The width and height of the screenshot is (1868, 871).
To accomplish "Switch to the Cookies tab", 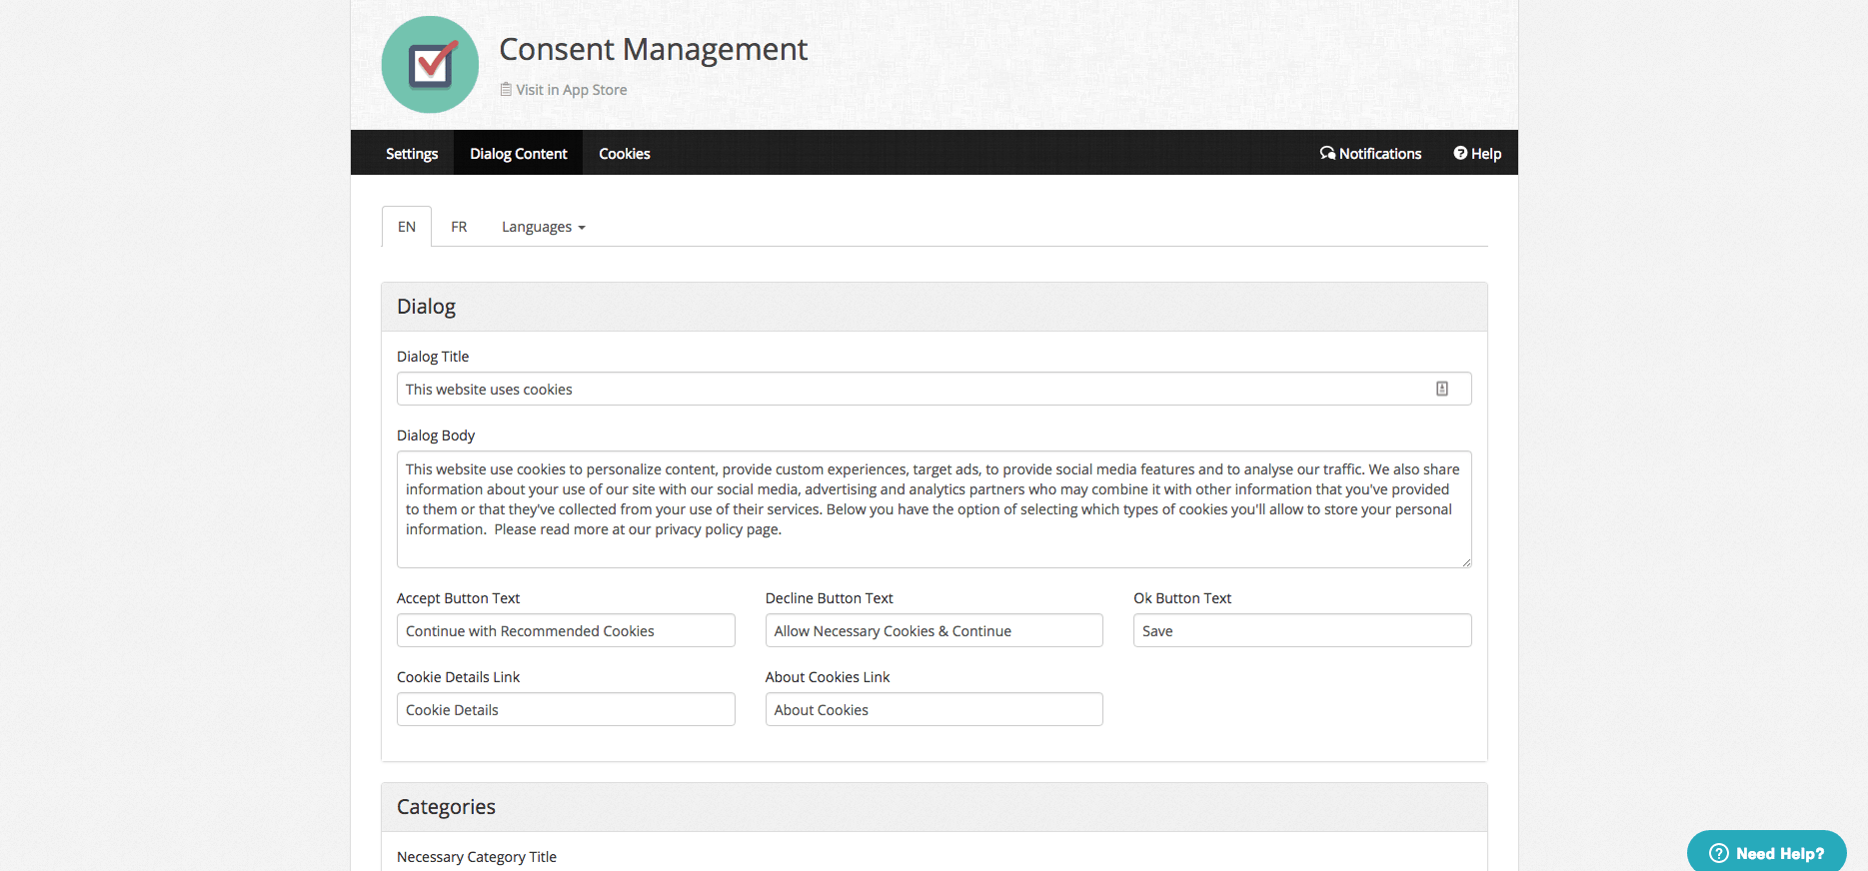I will (x=625, y=153).
